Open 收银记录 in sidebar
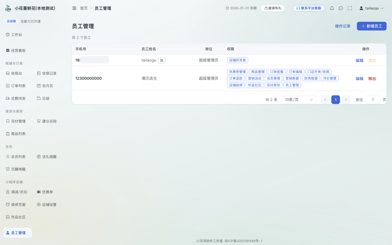This screenshot has height=245, width=392. coord(47,73)
